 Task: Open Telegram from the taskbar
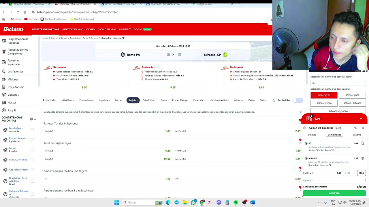point(176,202)
